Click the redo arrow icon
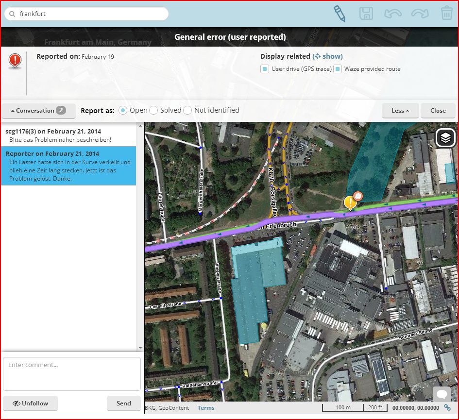This screenshot has height=420, width=459. [x=420, y=14]
